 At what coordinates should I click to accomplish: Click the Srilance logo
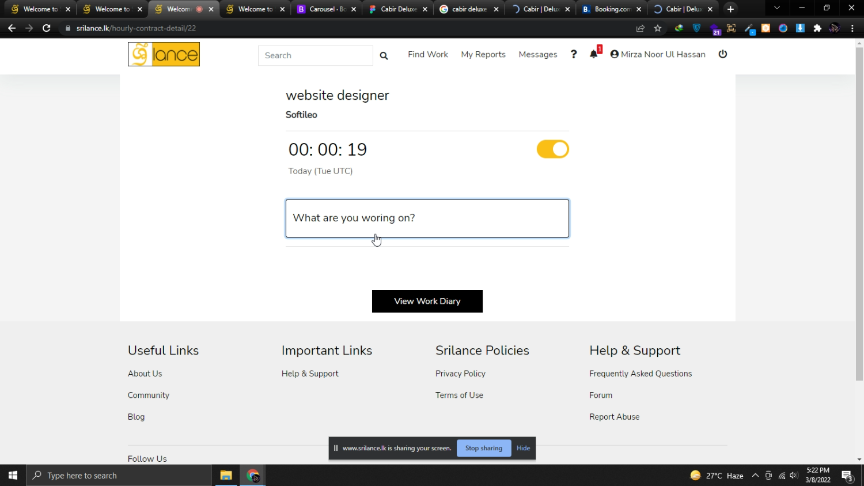(x=164, y=54)
